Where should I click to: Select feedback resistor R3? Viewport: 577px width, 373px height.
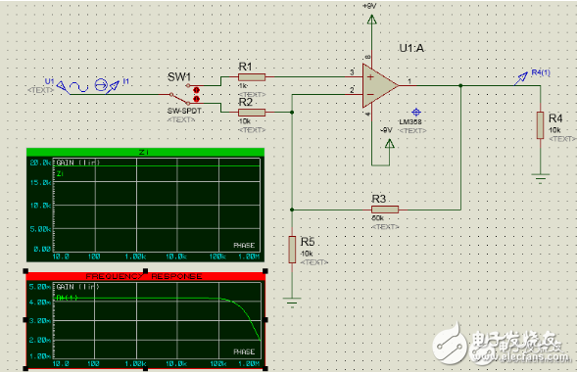pos(385,210)
